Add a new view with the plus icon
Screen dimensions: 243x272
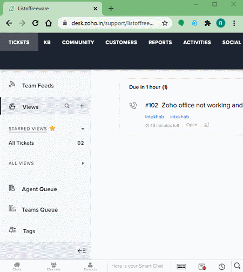tap(82, 106)
